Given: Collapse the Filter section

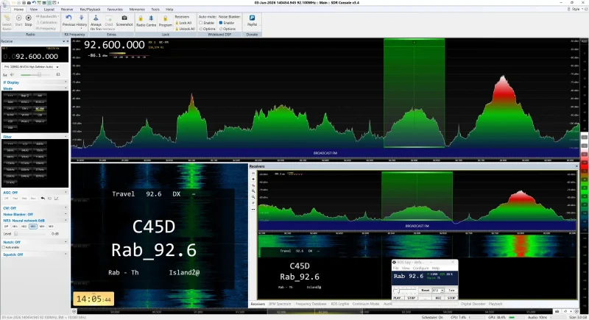Looking at the screenshot, I should click(x=35, y=137).
